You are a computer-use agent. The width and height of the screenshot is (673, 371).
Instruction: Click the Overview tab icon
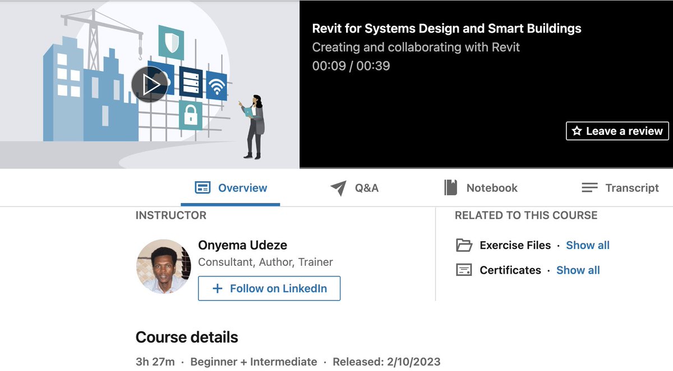(x=202, y=188)
